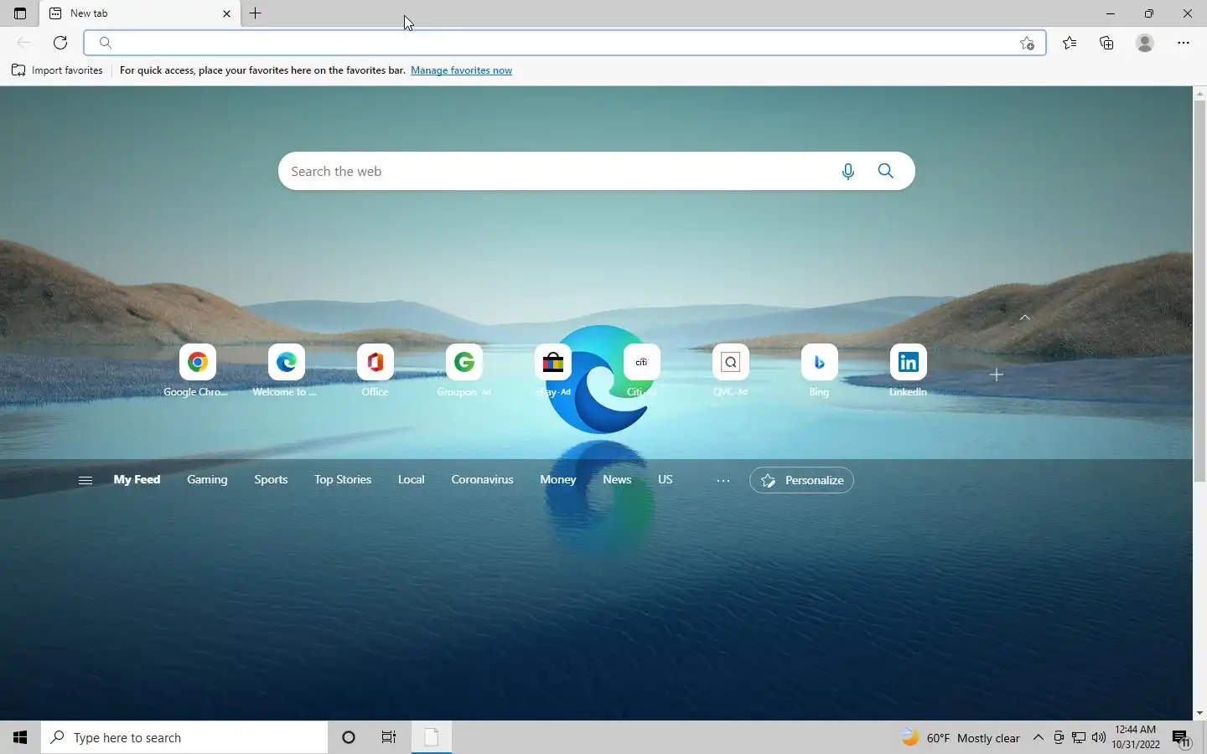Refresh the page
Viewport: 1207px width, 754px height.
(60, 43)
